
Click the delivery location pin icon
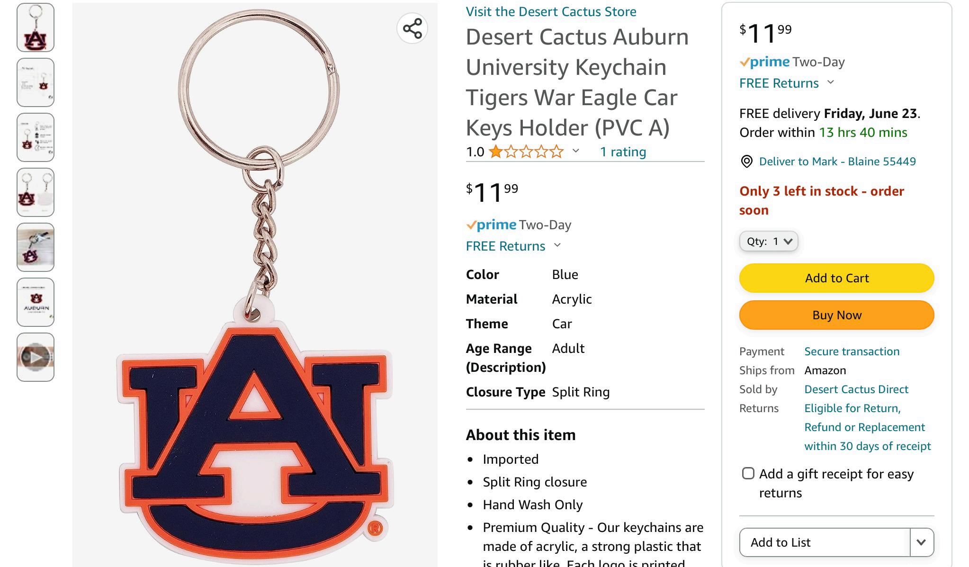tap(746, 162)
